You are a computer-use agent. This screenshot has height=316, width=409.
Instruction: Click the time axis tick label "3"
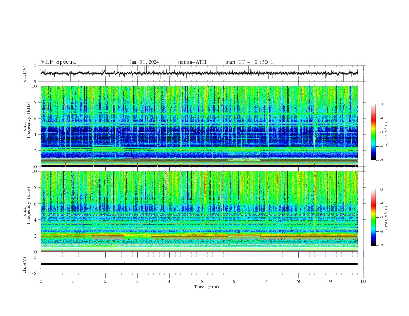pos(137,281)
